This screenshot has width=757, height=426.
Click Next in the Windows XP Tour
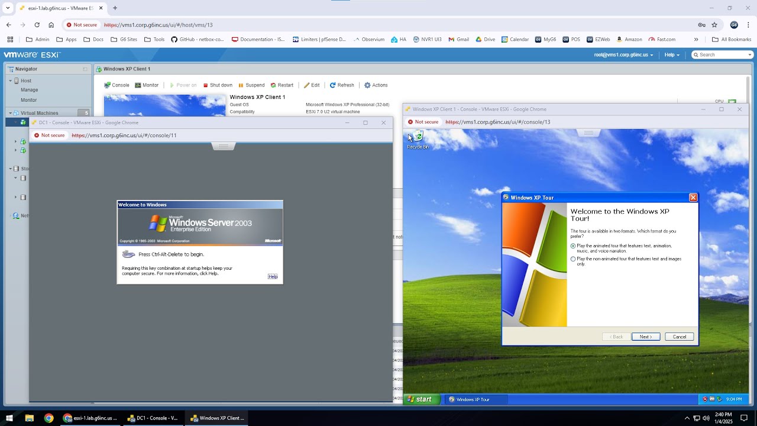[646, 337]
